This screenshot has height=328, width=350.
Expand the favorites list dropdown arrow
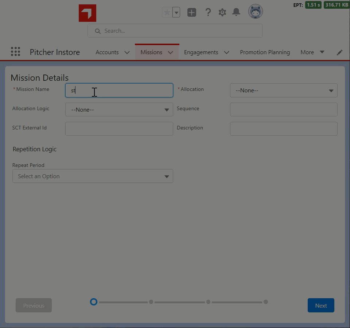tap(176, 12)
